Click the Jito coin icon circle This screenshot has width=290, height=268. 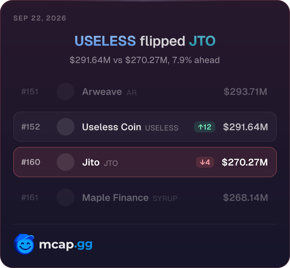click(x=66, y=162)
